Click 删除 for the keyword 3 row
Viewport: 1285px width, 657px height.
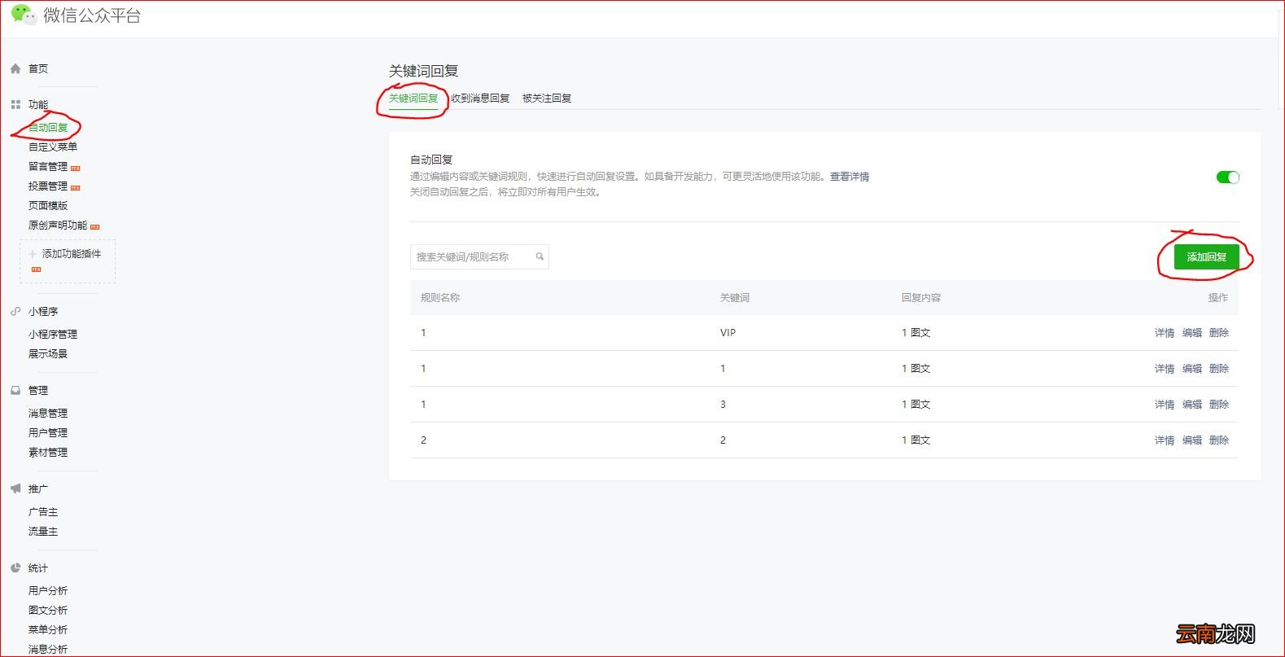[1219, 405]
